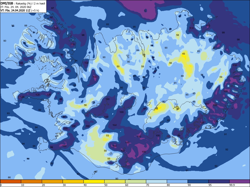Click the legend tick label '20'
The width and height of the screenshot is (250, 187).
(43, 185)
